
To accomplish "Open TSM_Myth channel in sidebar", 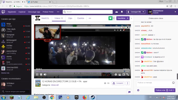I will [x=15, y=30].
